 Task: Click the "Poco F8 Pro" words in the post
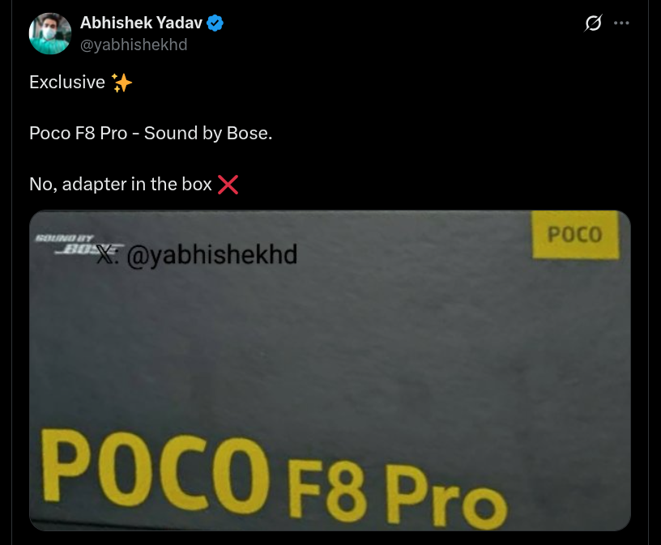79,134
